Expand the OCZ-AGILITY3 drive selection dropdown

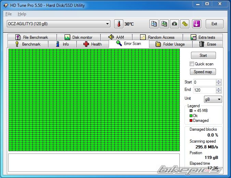107,24
